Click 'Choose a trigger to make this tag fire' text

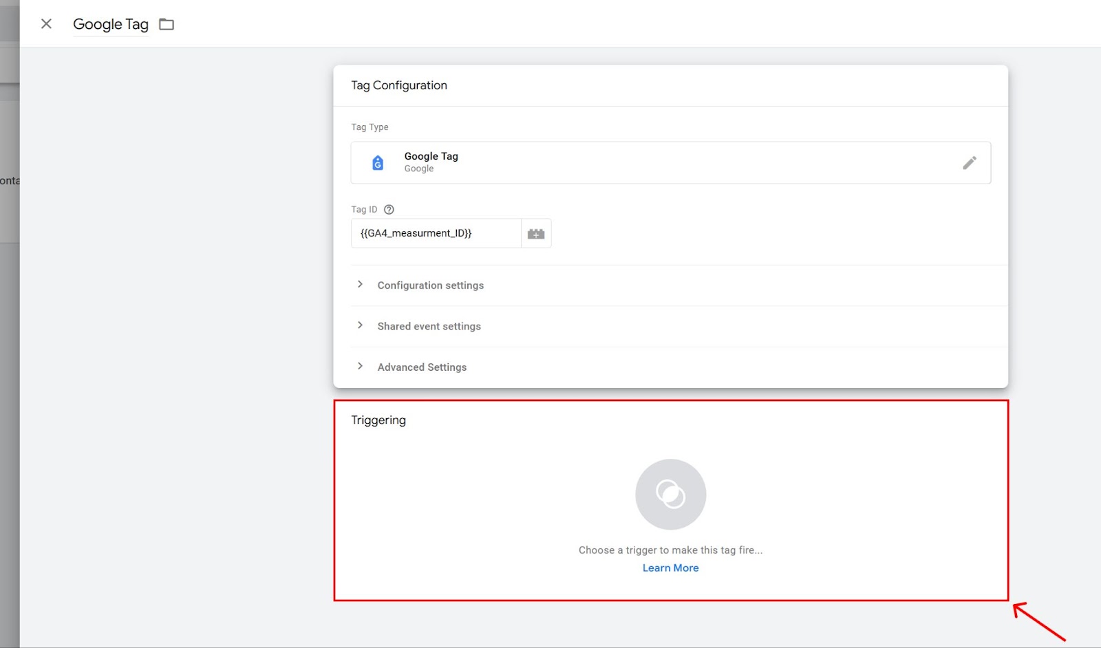(x=671, y=550)
